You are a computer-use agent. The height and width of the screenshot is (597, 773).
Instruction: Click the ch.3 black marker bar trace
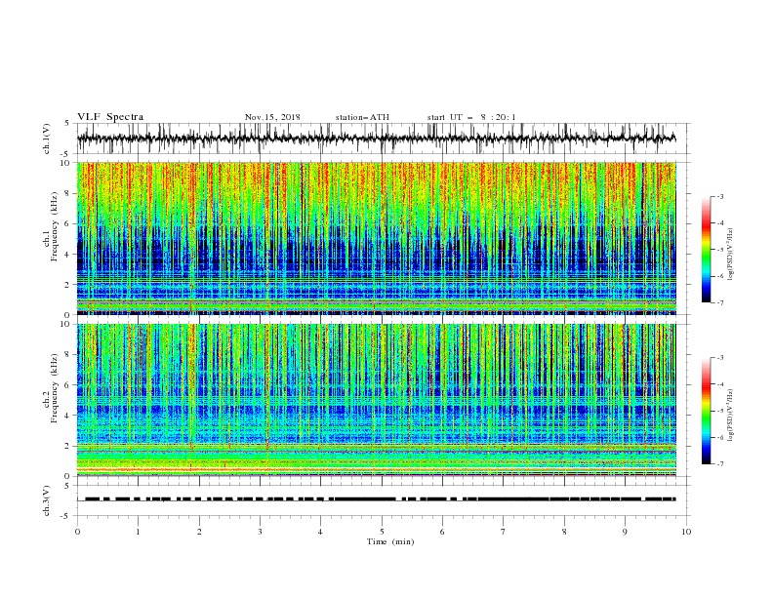tap(380, 499)
